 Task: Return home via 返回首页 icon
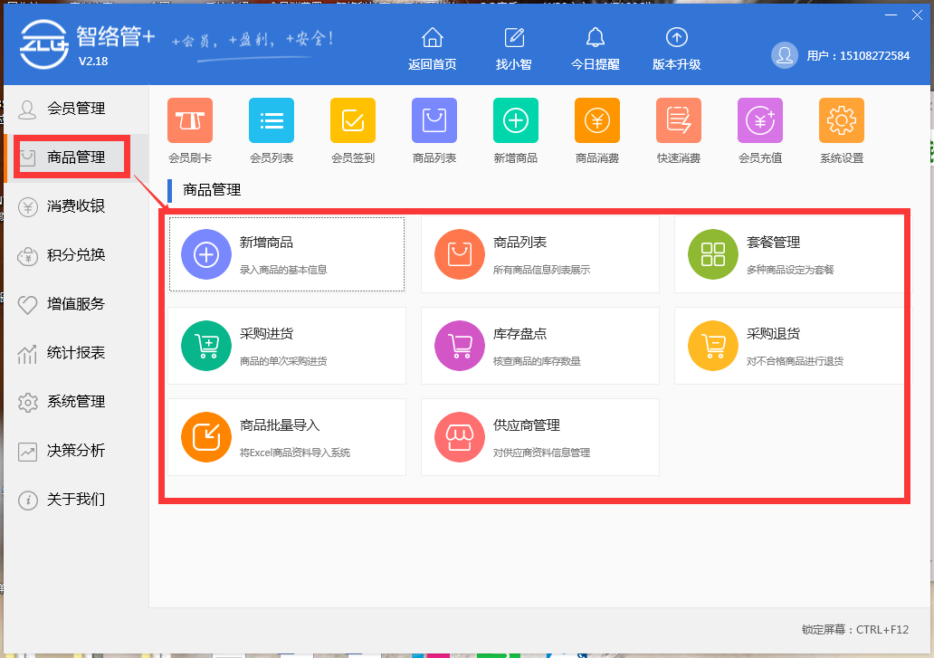432,45
